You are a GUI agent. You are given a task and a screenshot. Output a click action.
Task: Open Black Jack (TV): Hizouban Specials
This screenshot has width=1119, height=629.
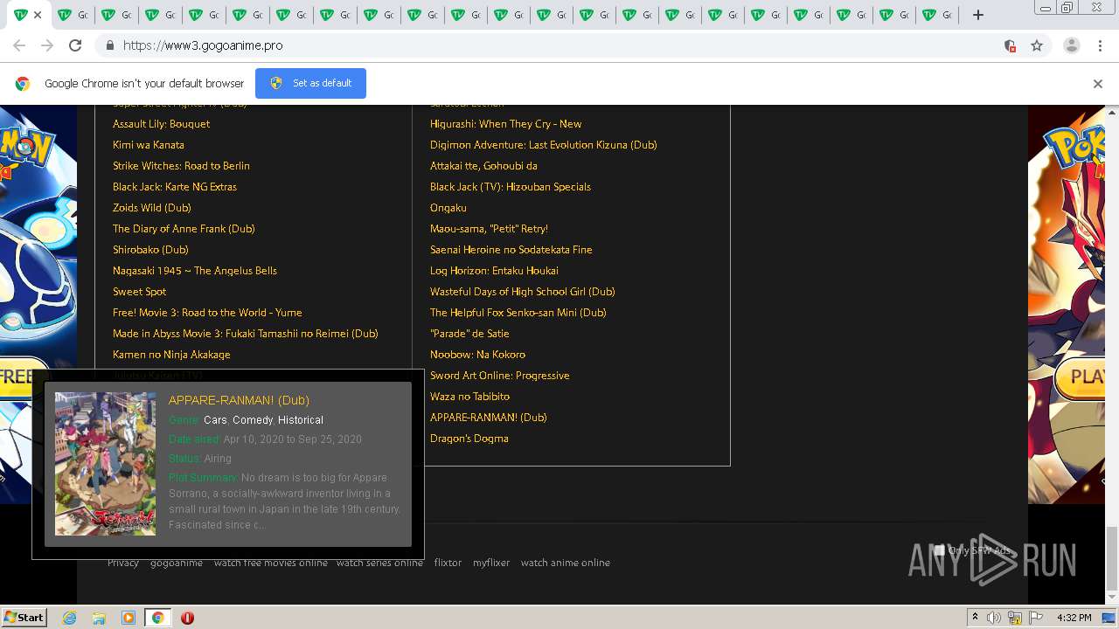coord(511,187)
